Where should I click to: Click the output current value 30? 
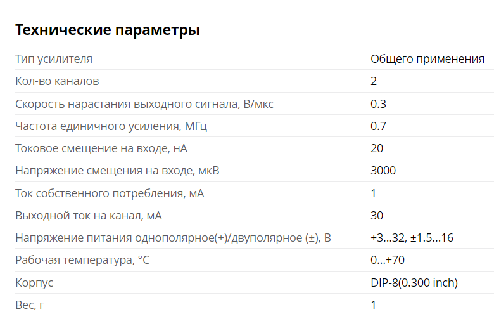click(376, 216)
